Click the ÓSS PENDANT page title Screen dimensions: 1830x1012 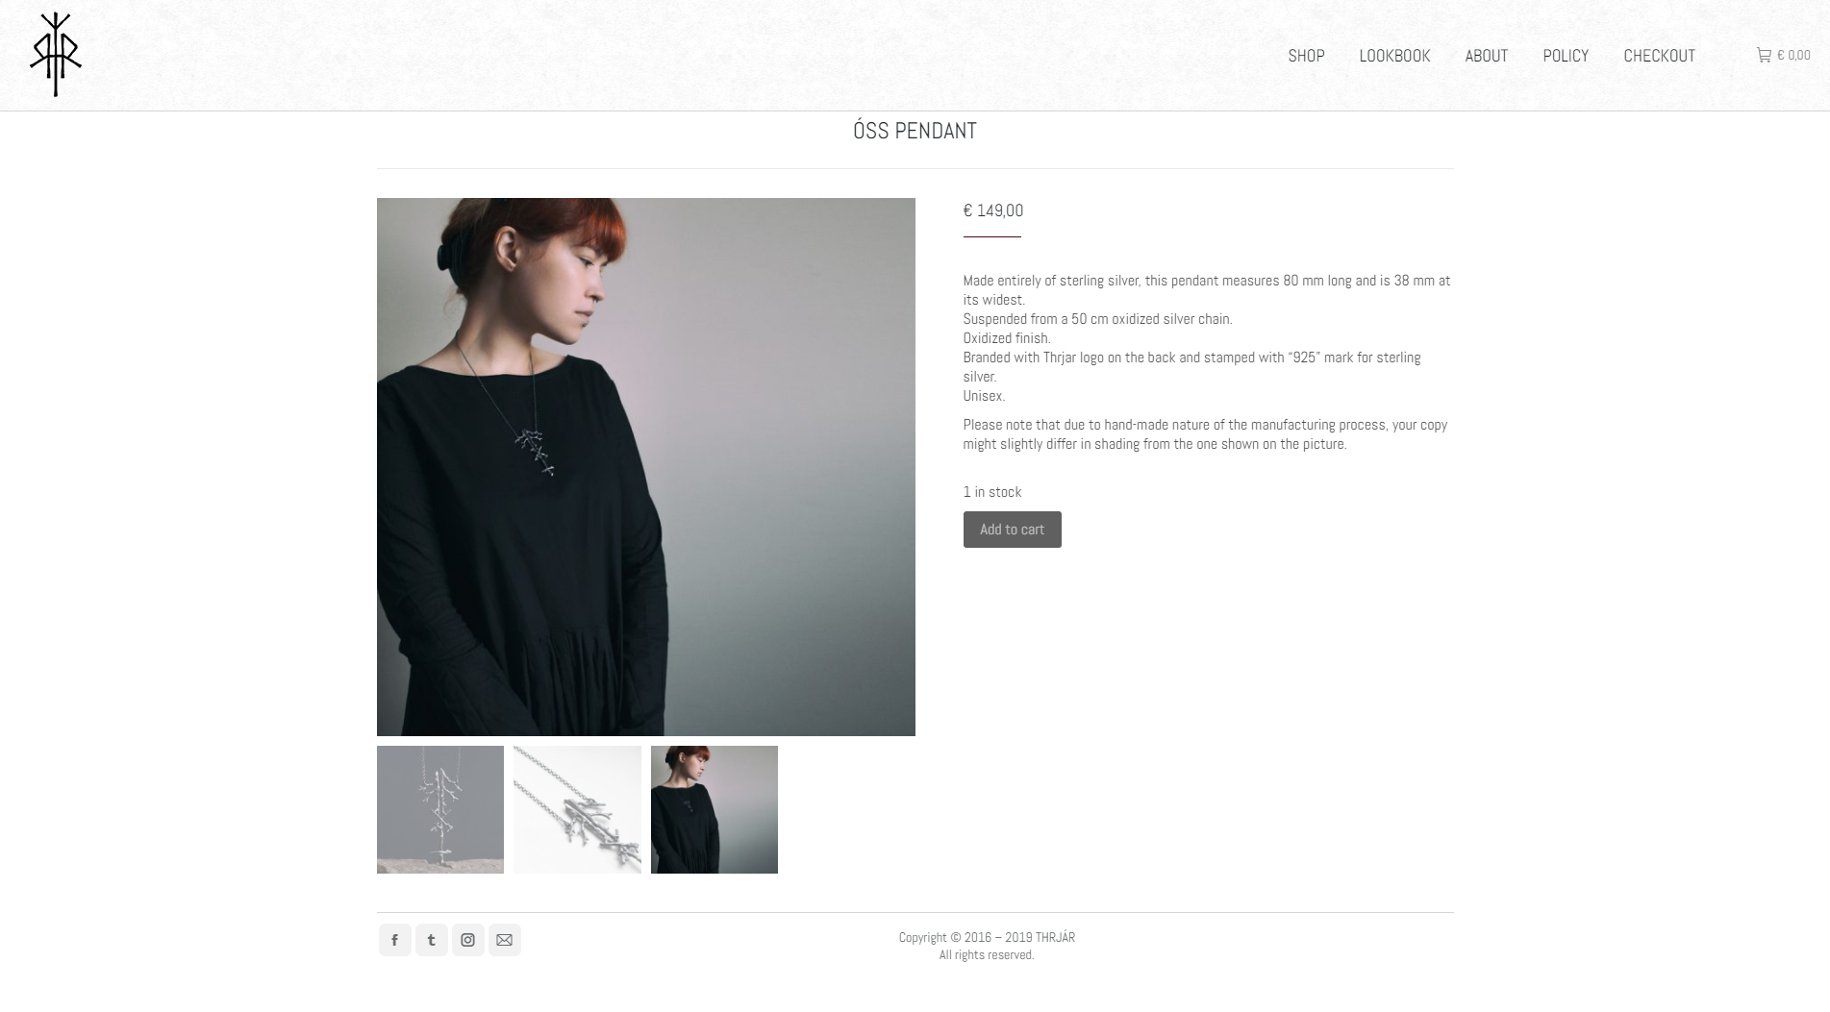[x=915, y=131]
